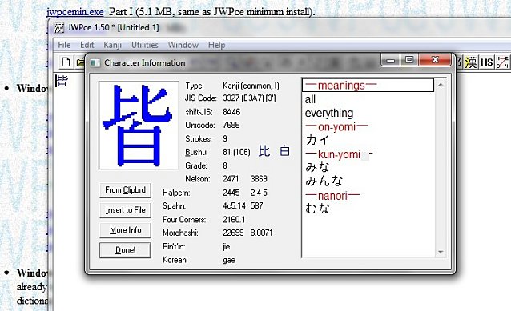Click the Done! button
Viewport: 511px width, 311px height.
pyautogui.click(x=126, y=250)
